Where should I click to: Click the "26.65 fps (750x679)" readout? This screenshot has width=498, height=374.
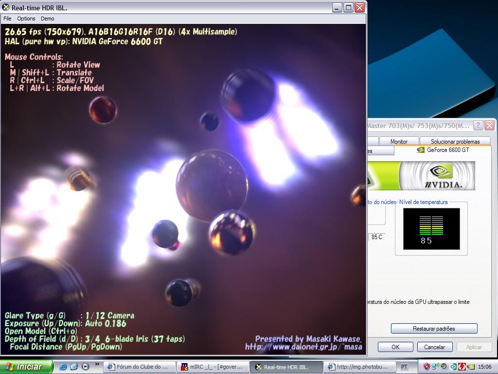(x=45, y=32)
